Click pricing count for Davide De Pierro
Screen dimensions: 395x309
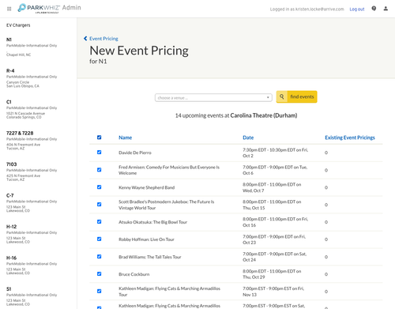326,153
